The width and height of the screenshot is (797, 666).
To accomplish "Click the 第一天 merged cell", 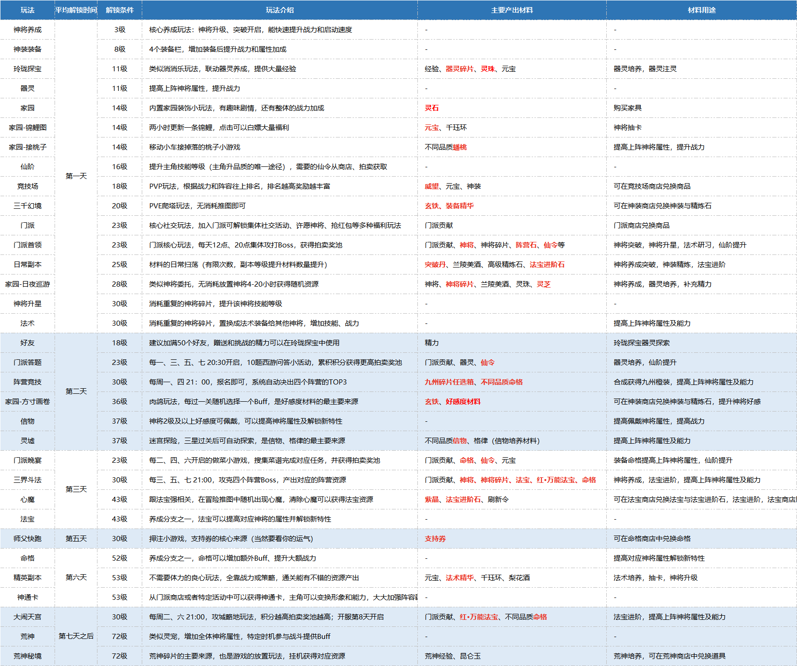I will (x=76, y=176).
